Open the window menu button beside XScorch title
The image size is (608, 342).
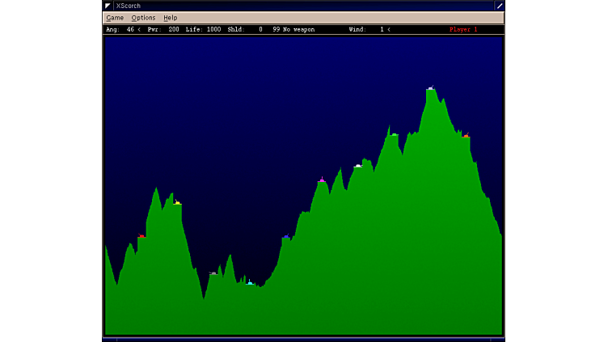tap(108, 6)
